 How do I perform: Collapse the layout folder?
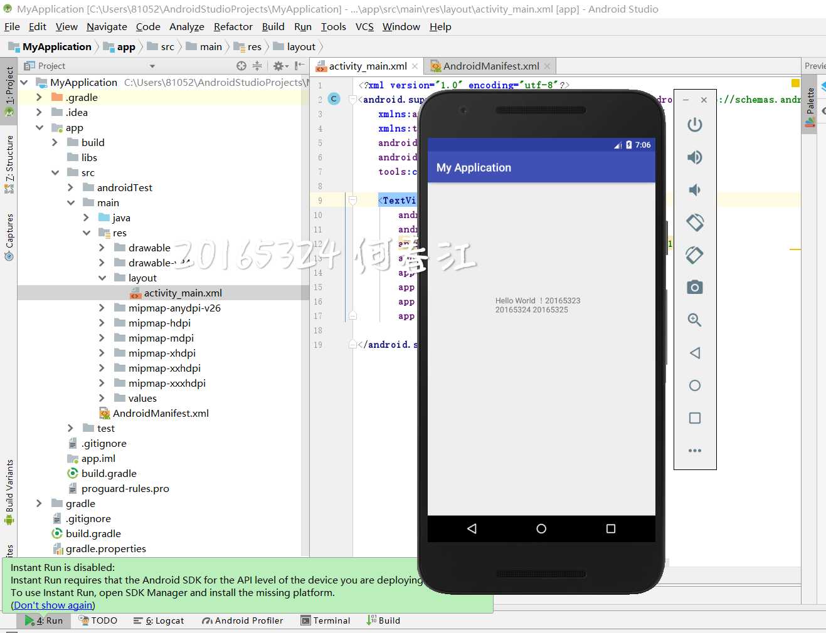tap(102, 278)
